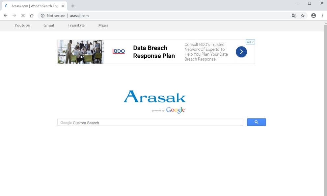Open the browser home page
The image size is (327, 196).
(32, 15)
